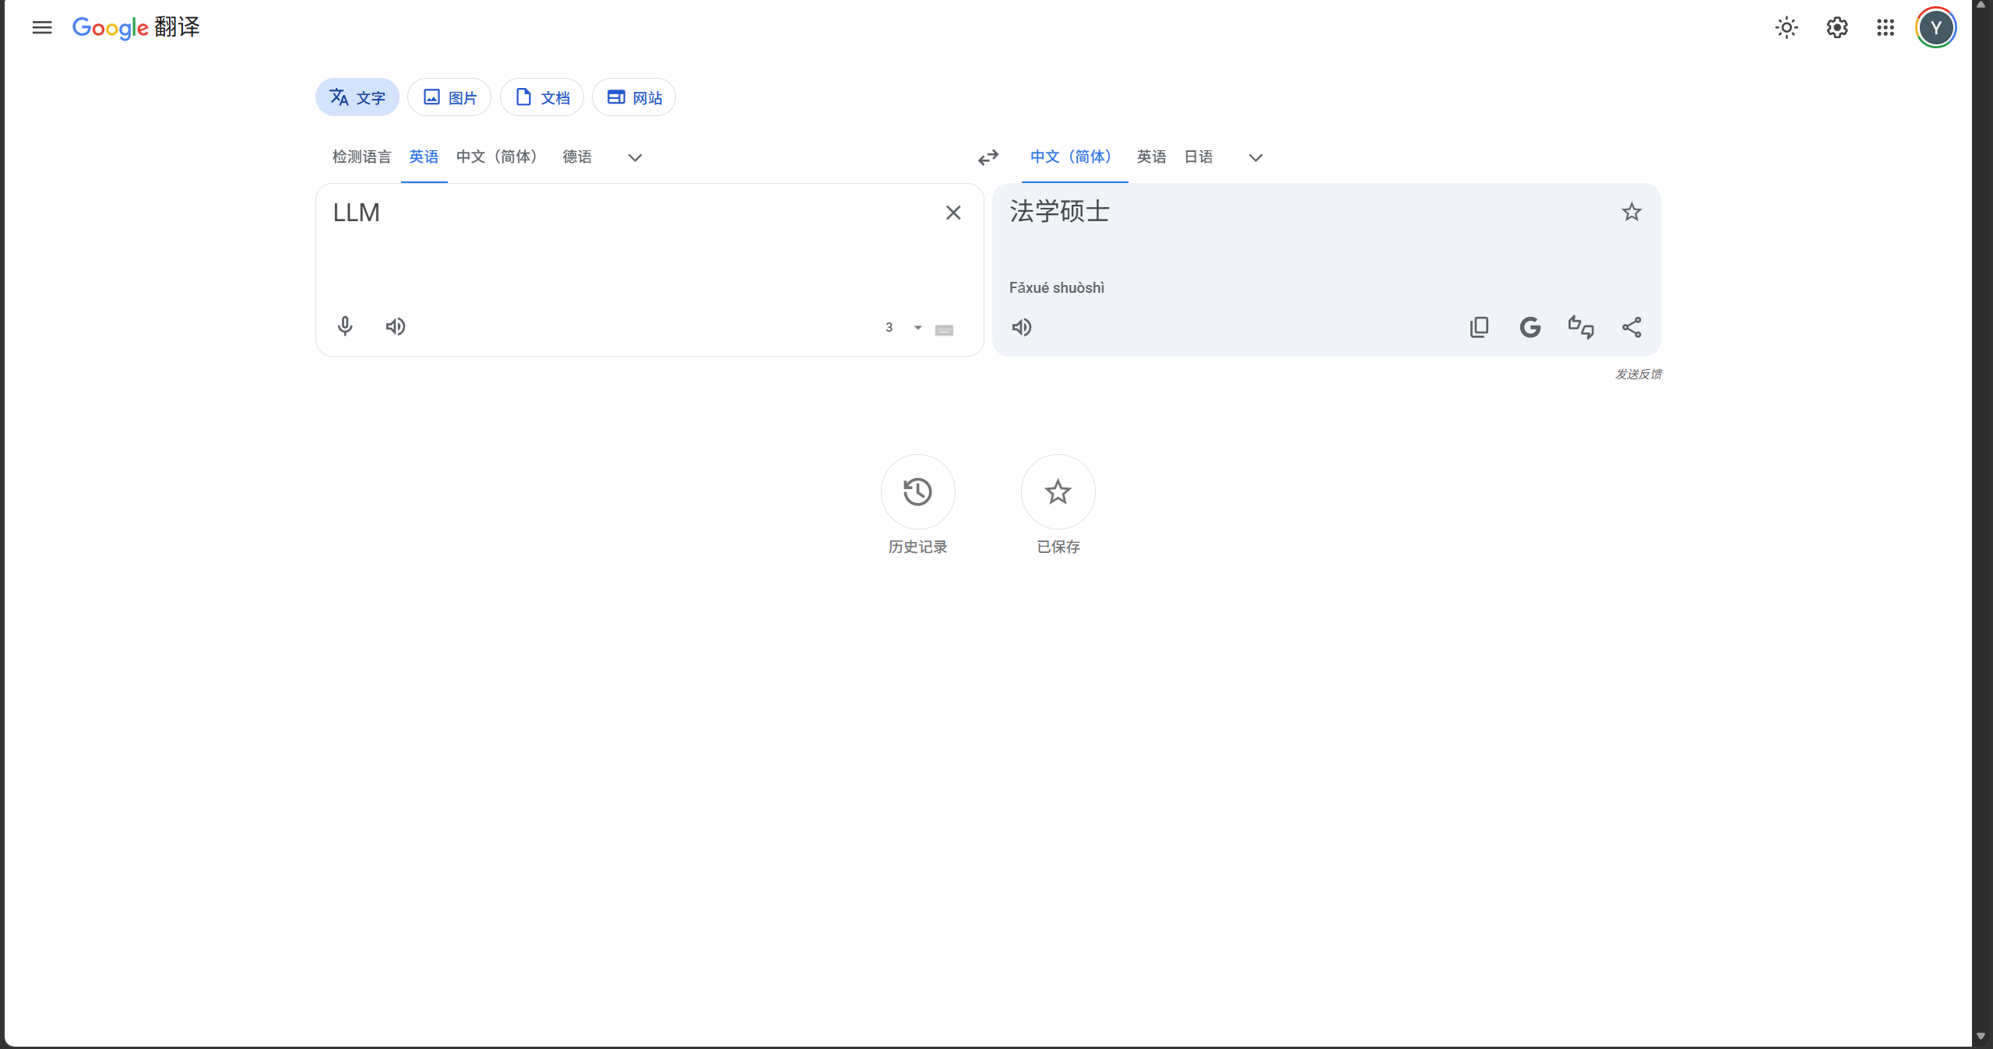
Task: Open the account avatar Y
Action: 1936,28
